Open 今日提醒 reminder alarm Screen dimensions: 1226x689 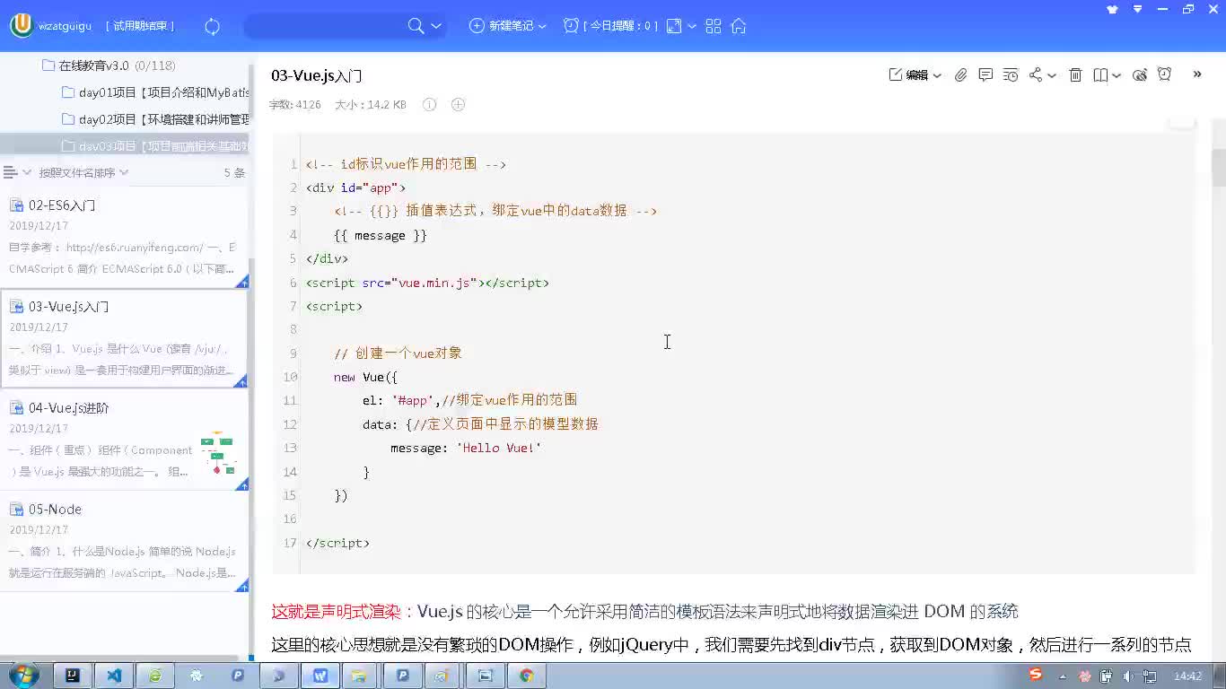coord(610,26)
